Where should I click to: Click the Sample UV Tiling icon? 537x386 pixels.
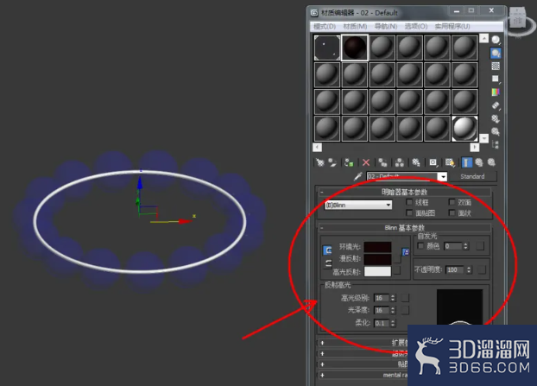coord(496,79)
